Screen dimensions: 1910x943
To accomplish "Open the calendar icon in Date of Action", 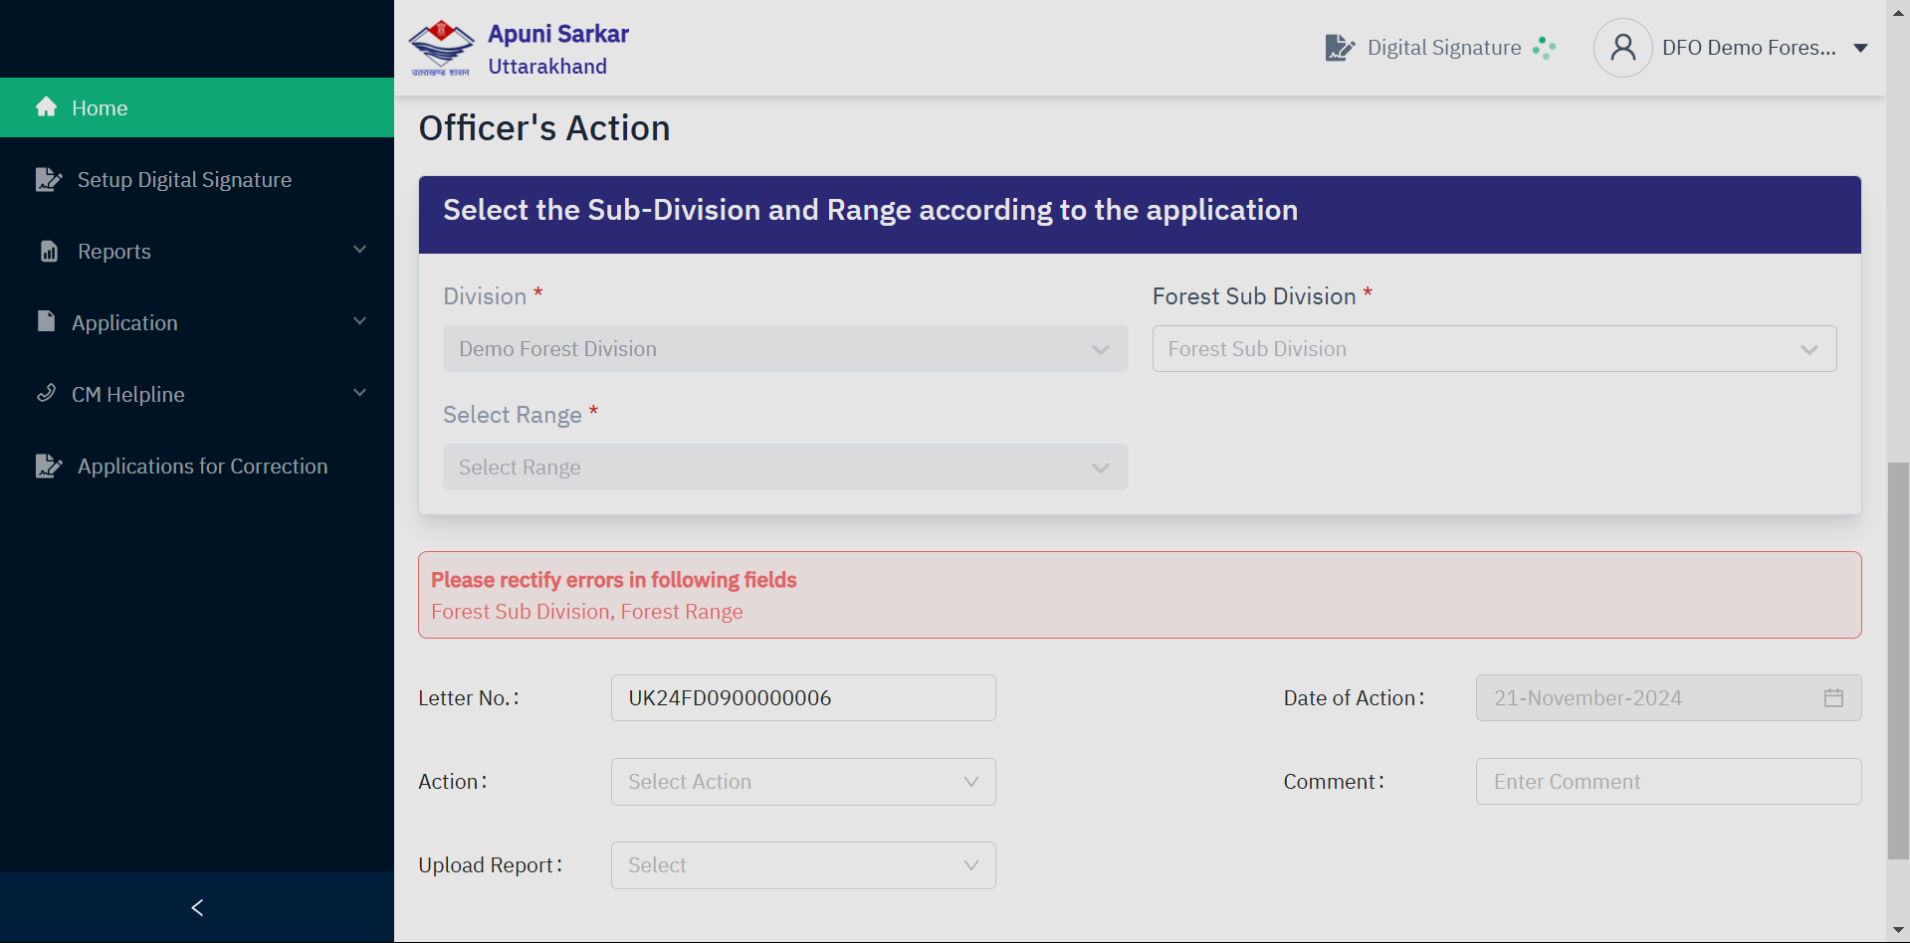I will coord(1833,698).
